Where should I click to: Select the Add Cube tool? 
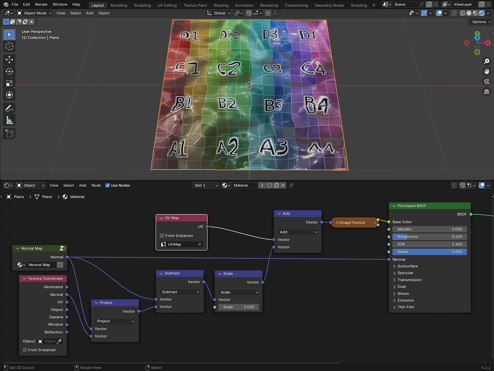click(9, 134)
